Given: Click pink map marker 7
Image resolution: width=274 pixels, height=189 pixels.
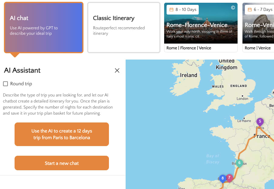Looking at the screenshot, I should point(229,178).
